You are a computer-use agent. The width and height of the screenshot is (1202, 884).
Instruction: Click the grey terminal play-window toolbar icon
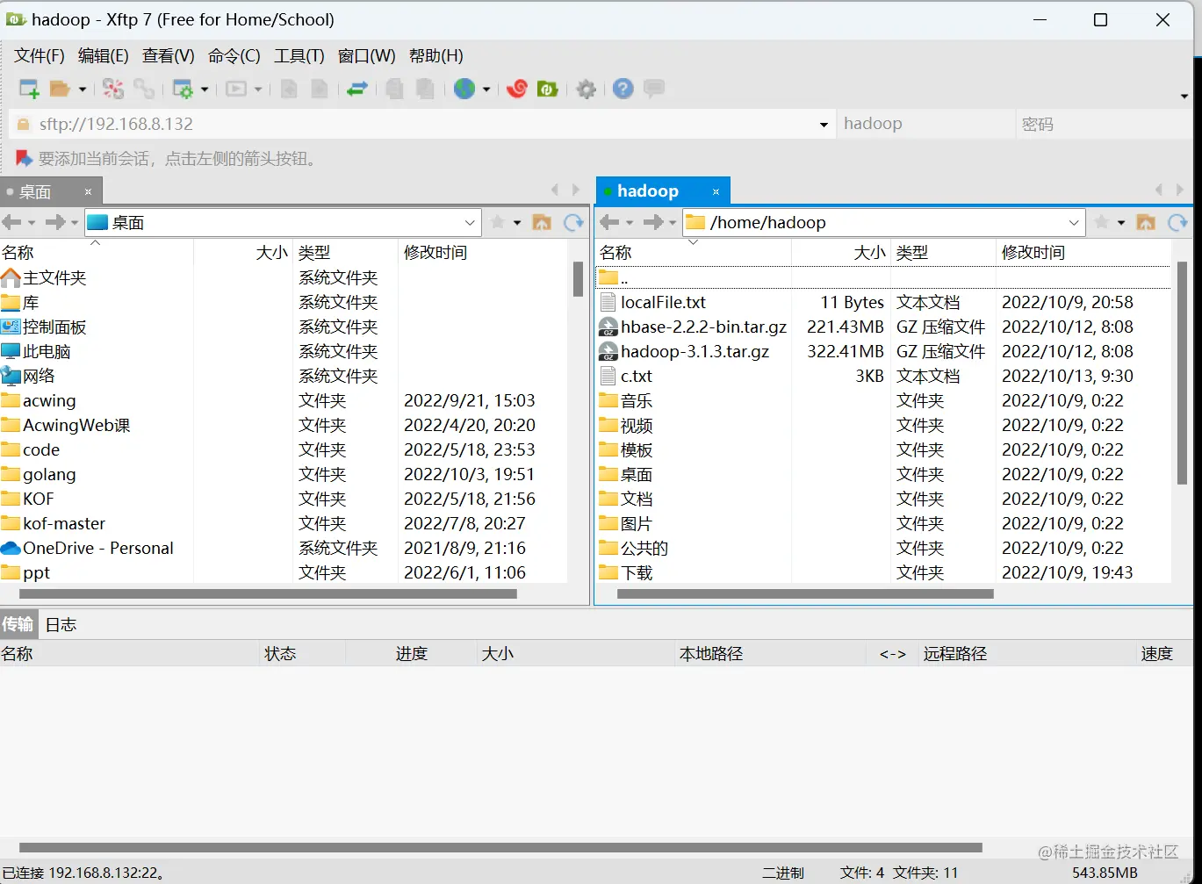click(236, 89)
